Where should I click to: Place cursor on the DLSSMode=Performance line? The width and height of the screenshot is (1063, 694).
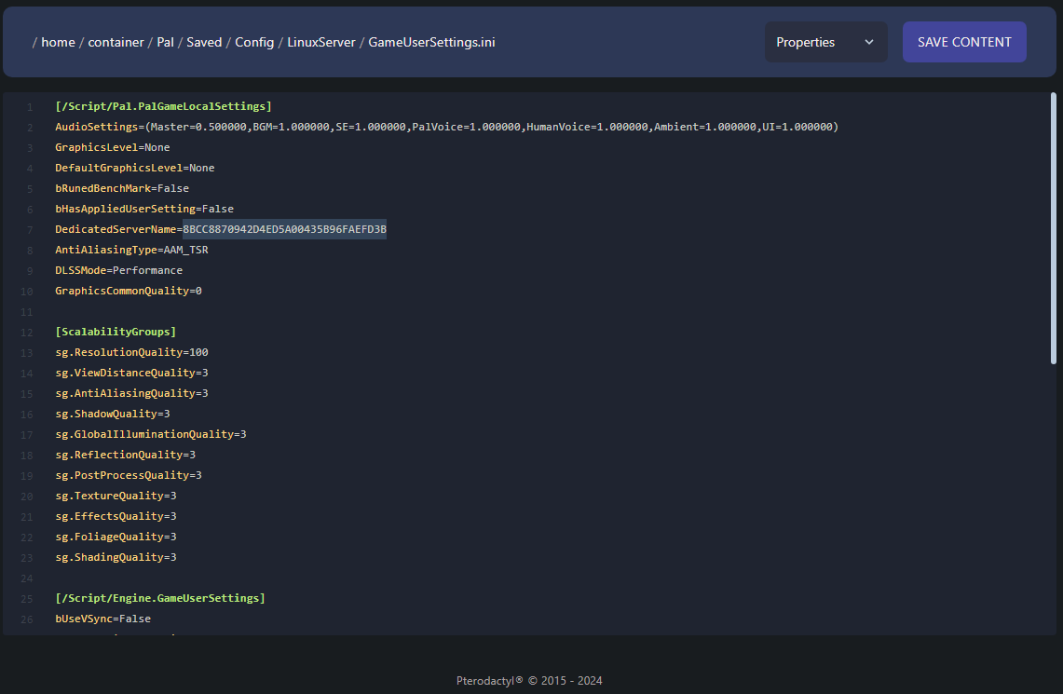pos(118,270)
